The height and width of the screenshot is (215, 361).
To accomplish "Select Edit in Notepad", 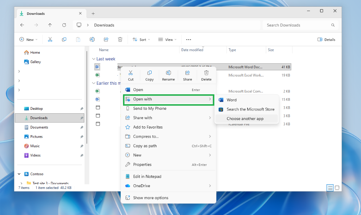I will coord(169,177).
